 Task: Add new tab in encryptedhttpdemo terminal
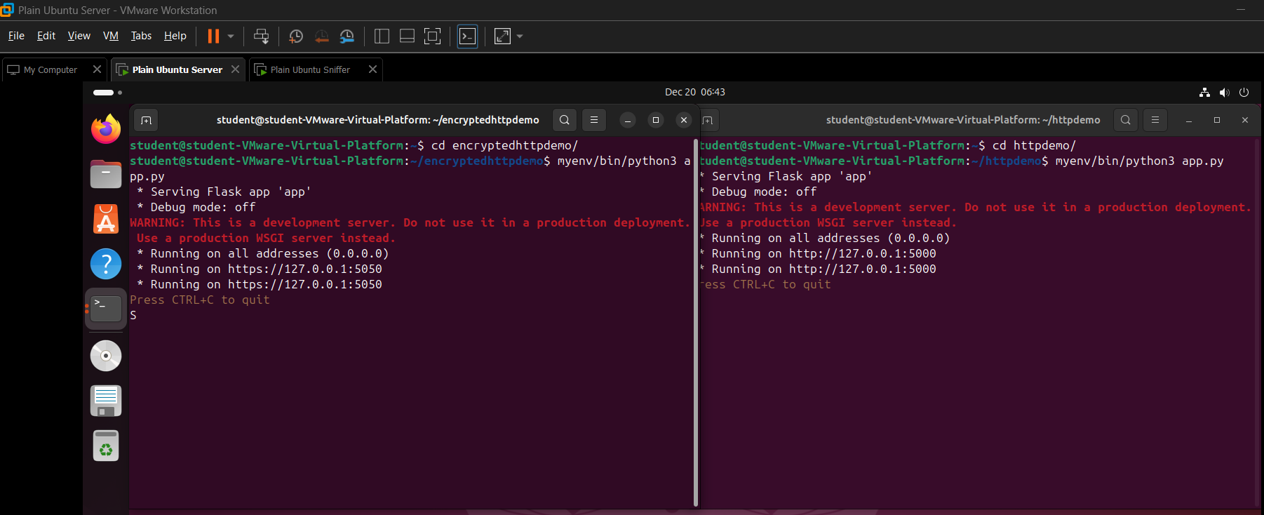146,120
